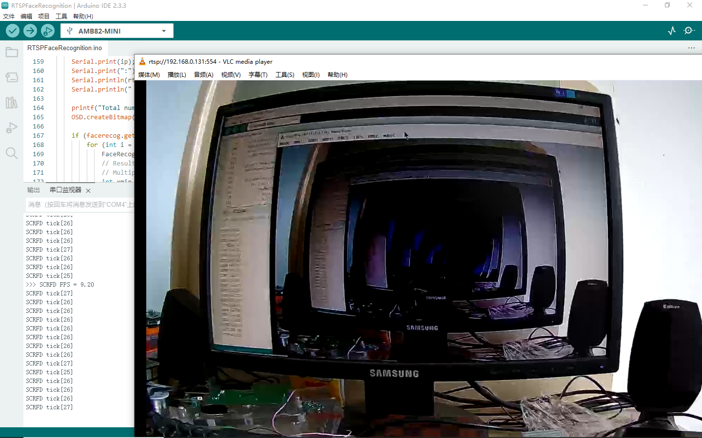Click the Verify sketch checkmark button

point(13,31)
